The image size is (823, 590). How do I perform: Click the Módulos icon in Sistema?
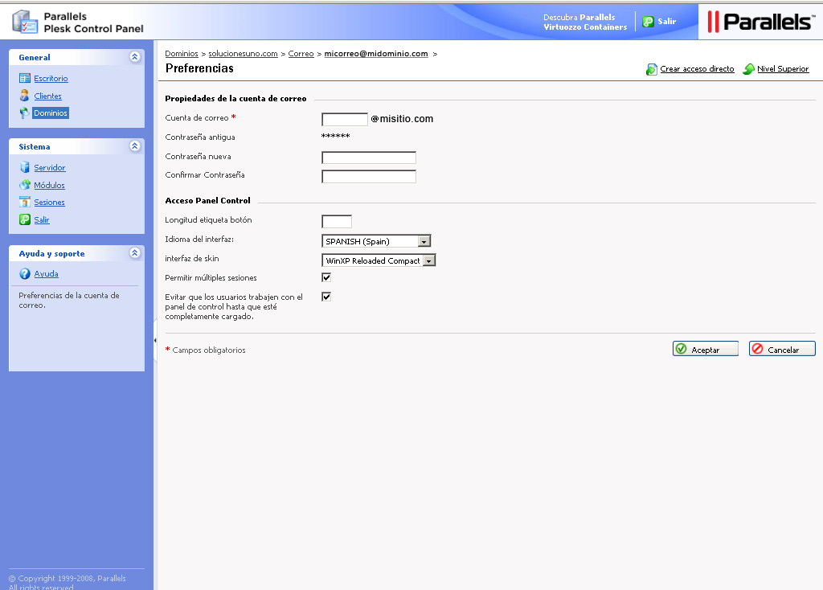(25, 185)
